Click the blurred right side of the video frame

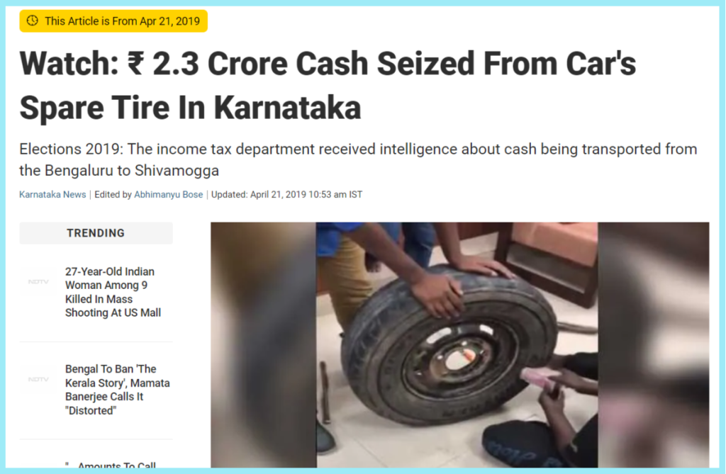pyautogui.click(x=653, y=345)
